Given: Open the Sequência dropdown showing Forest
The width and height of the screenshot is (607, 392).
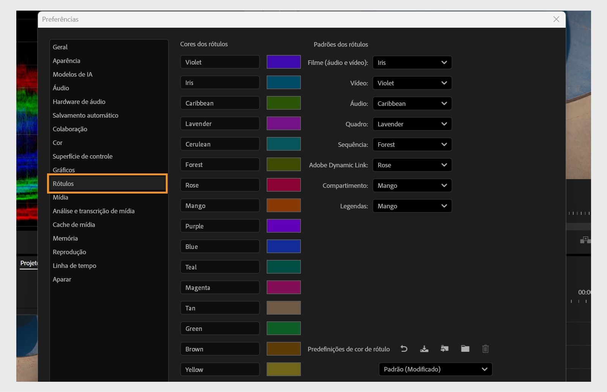Looking at the screenshot, I should [x=412, y=145].
